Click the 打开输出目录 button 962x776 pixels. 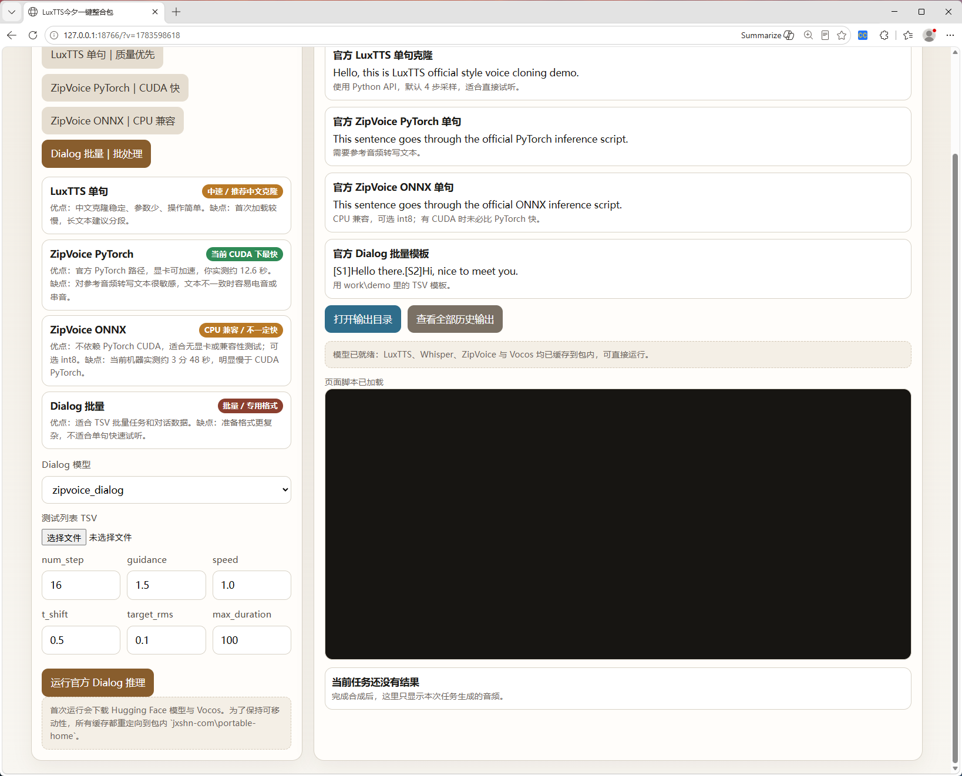[363, 319]
